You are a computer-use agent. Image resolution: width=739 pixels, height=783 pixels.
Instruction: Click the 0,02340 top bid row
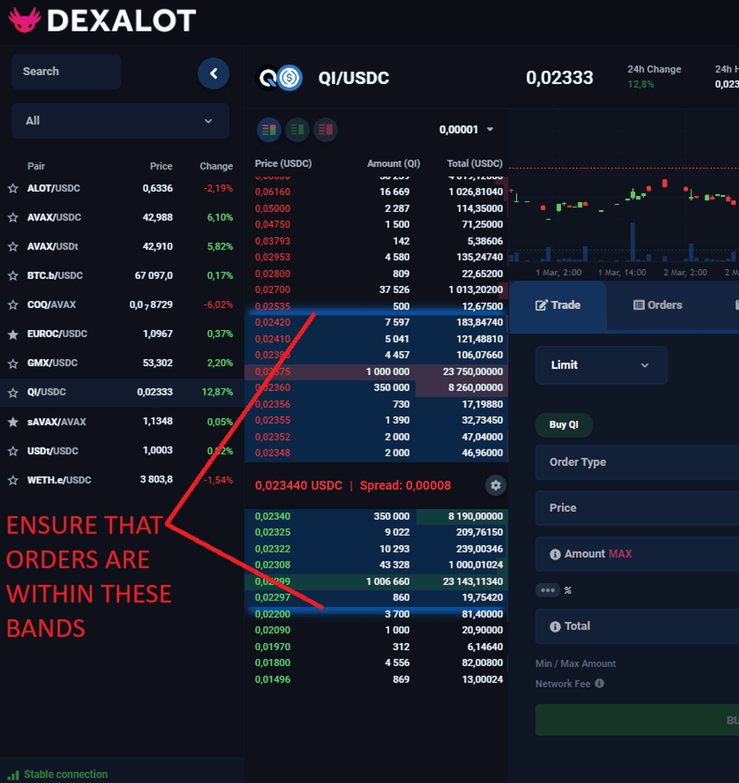[x=377, y=516]
